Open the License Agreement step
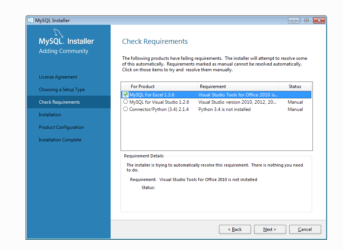Image resolution: width=343 pixels, height=250 pixels. click(58, 77)
